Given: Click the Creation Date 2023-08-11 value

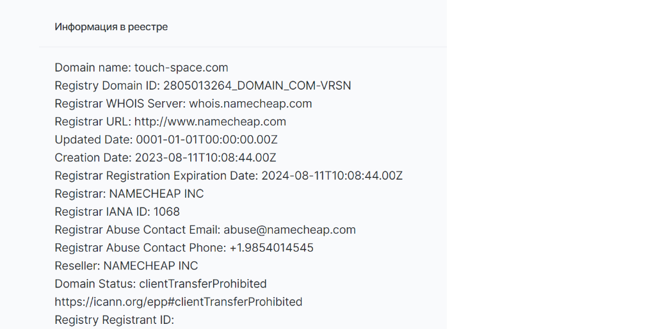Looking at the screenshot, I should tap(206, 157).
